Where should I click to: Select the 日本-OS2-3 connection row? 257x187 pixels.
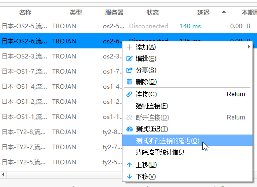[x=61, y=56]
